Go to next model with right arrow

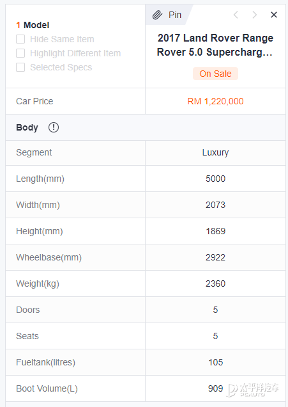(x=255, y=15)
